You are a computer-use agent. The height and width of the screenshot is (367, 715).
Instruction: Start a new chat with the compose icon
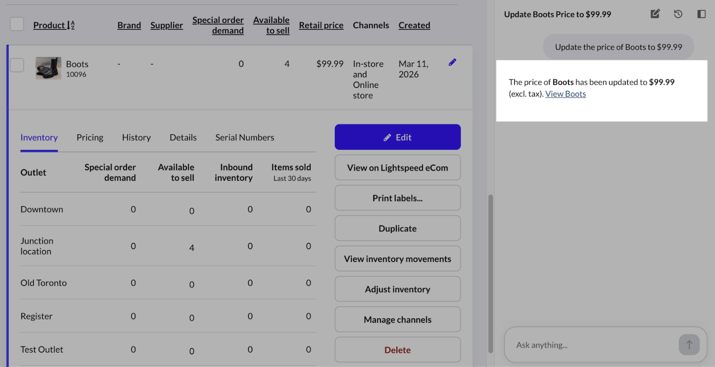(x=655, y=14)
